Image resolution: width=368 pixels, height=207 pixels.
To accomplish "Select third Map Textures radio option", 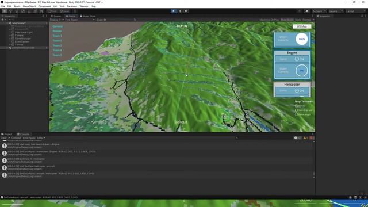I will pos(297,114).
